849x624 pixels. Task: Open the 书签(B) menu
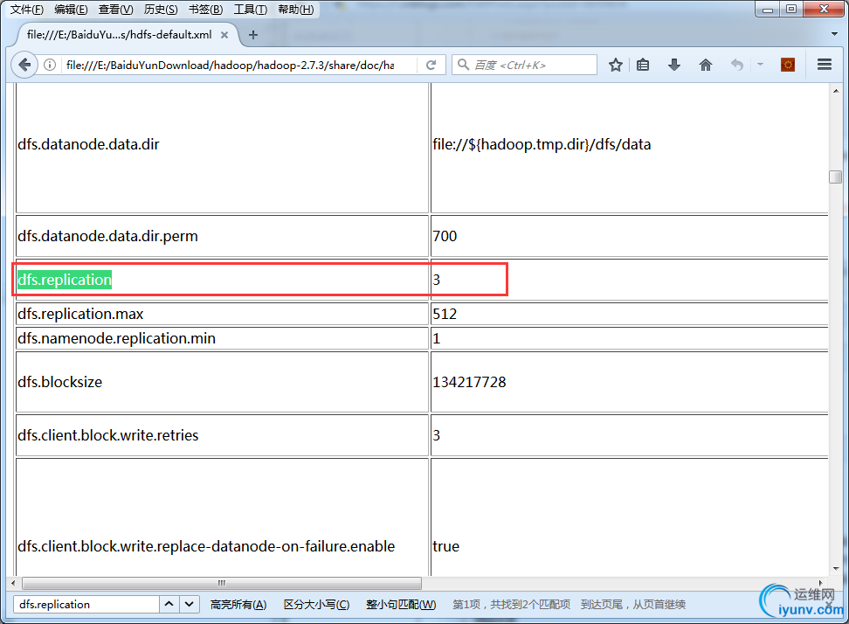pos(206,10)
